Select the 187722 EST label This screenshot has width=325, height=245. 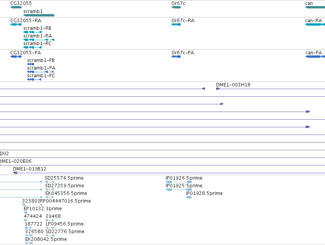tap(33, 224)
